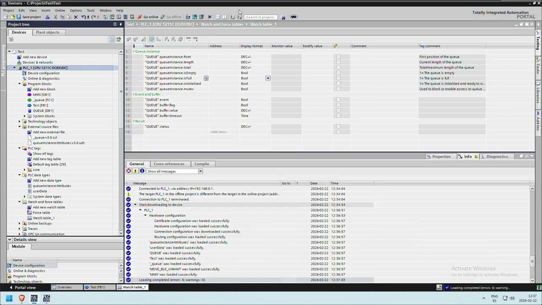Switch to Cross-references tab
This screenshot has width=542, height=305.
point(169,164)
